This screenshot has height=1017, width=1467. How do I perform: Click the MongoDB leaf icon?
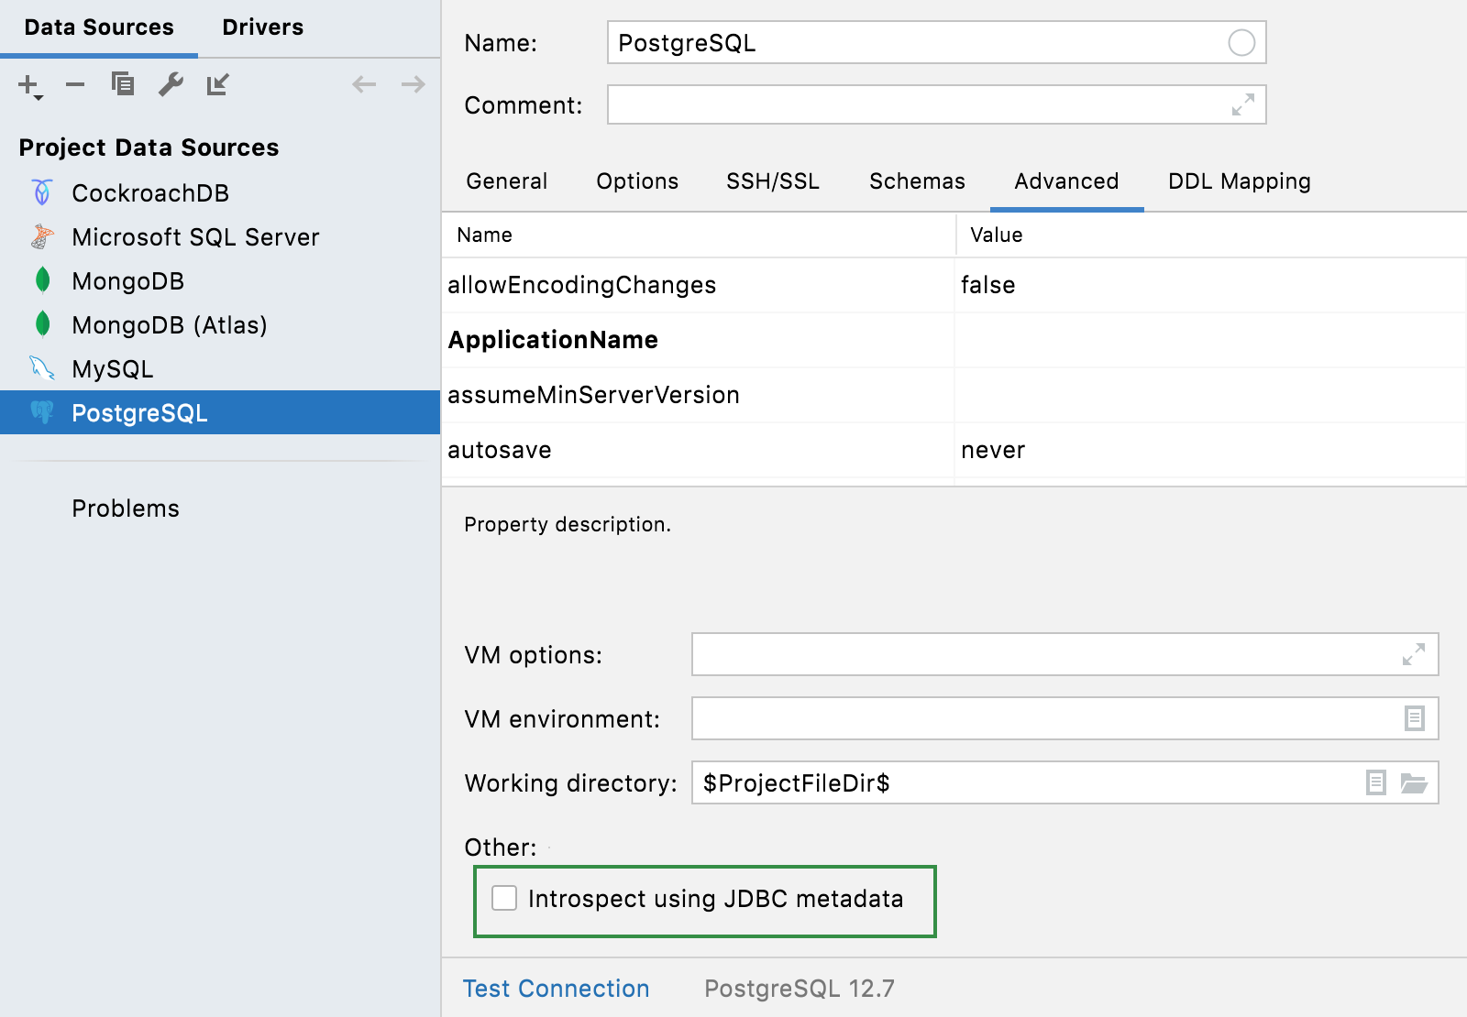tap(42, 280)
